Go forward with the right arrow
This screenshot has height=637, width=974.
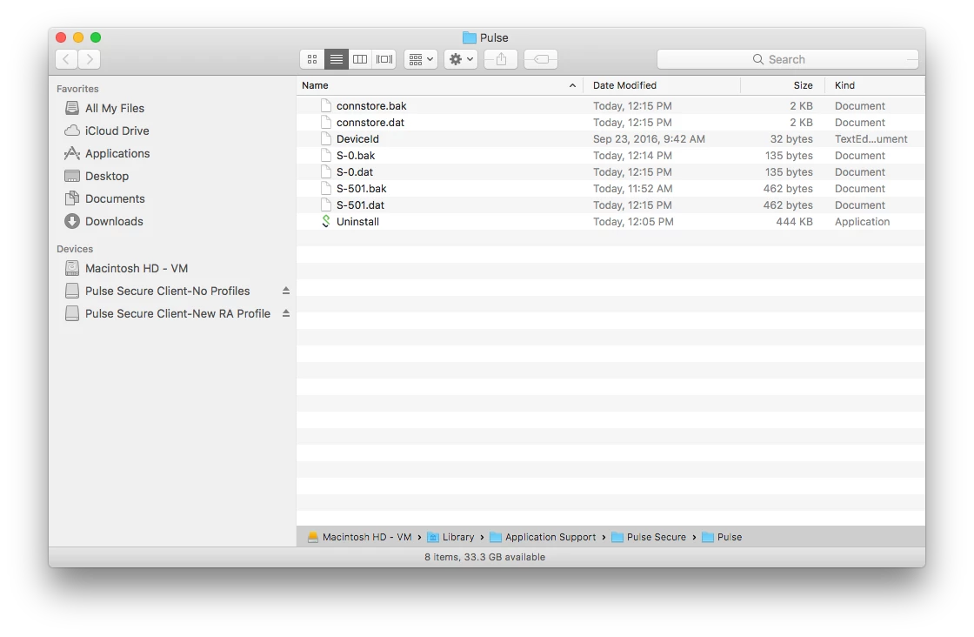tap(90, 59)
